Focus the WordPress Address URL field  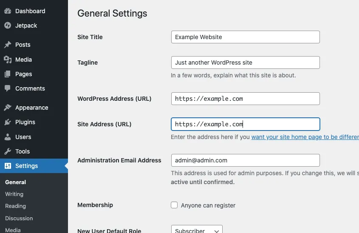point(246,99)
